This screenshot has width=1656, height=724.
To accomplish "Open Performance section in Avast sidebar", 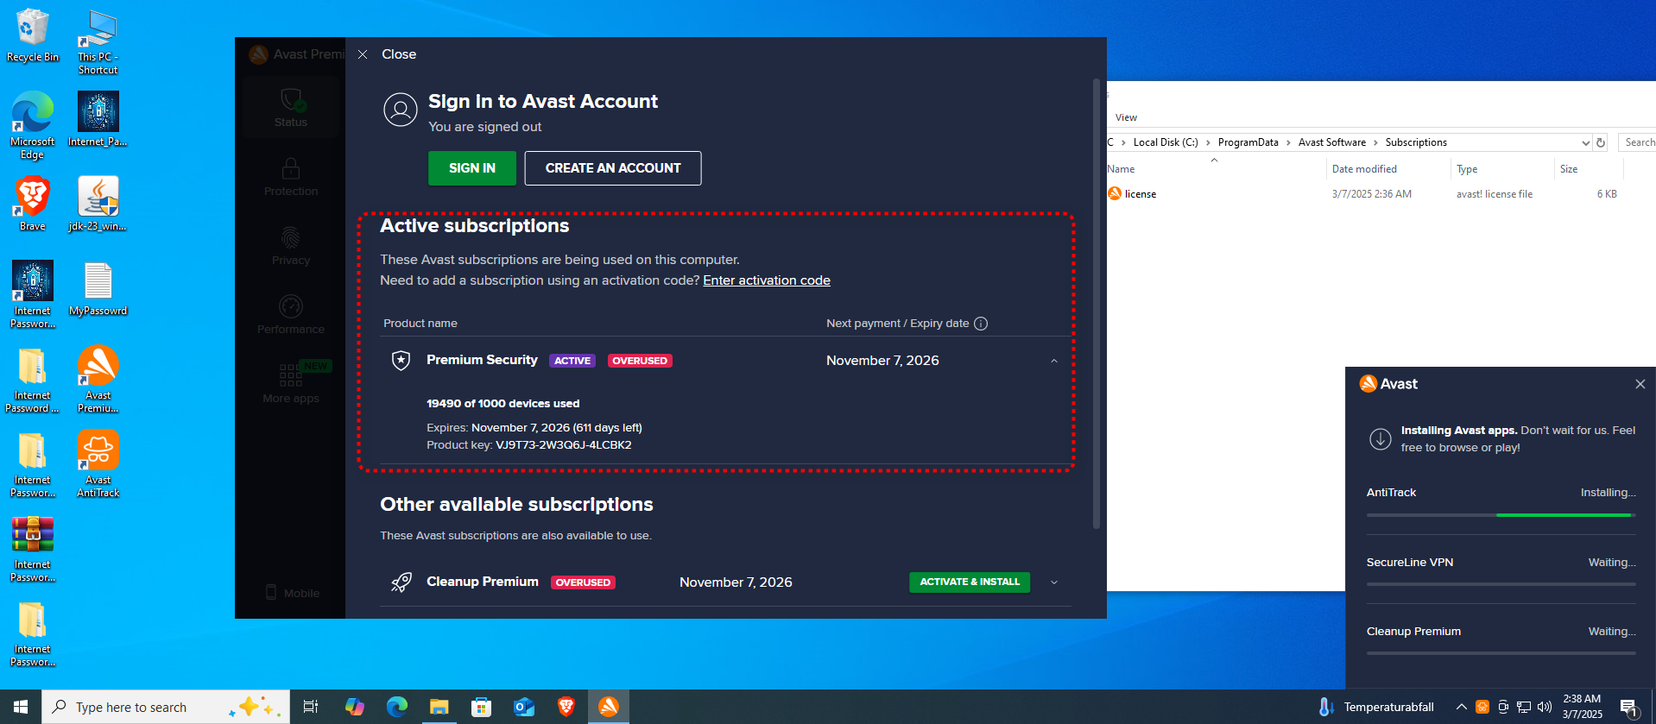I will pos(291,315).
